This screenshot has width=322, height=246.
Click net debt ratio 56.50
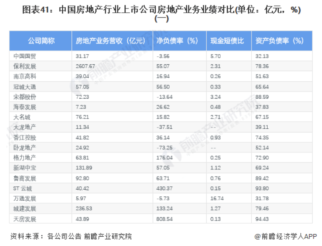coord(163,87)
